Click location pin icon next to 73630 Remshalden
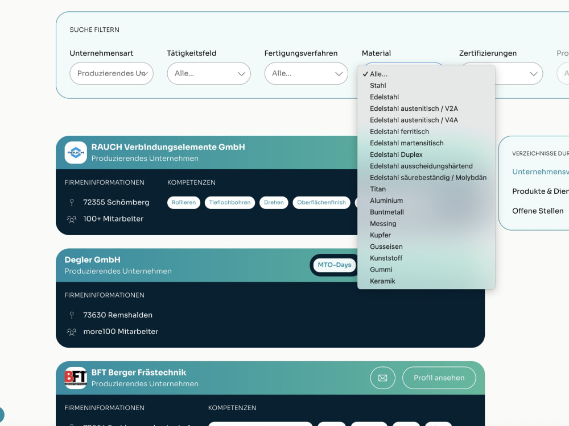This screenshot has height=426, width=569. point(72,315)
